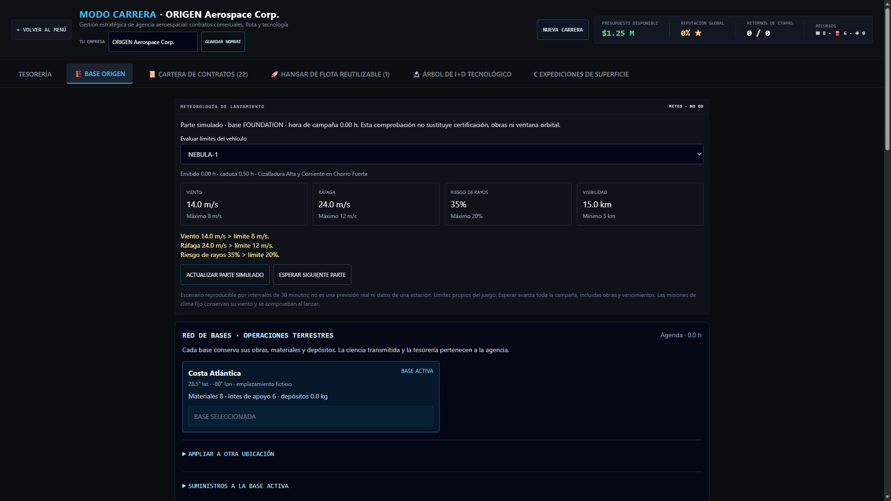Click the 'Agenda · 0.0 h' text
The height and width of the screenshot is (501, 891).
click(x=681, y=335)
